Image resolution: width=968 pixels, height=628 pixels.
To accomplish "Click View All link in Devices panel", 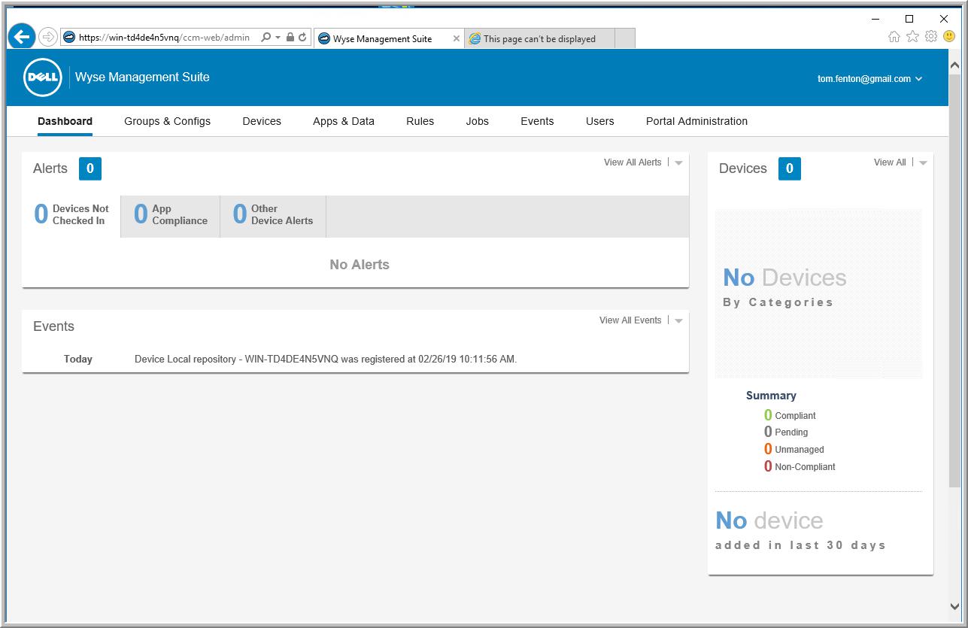I will [x=890, y=162].
